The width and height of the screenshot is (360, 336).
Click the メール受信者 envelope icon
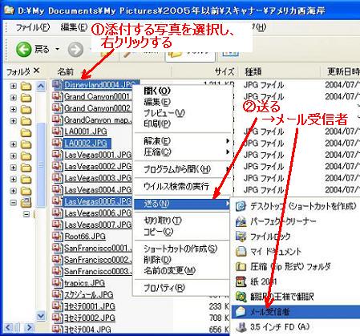pos(241,312)
